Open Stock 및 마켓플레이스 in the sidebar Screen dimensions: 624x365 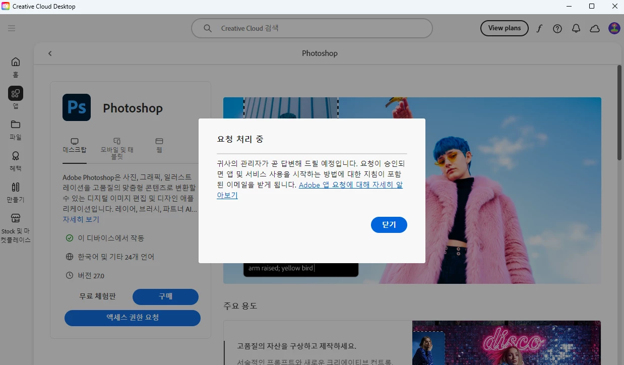point(16,228)
